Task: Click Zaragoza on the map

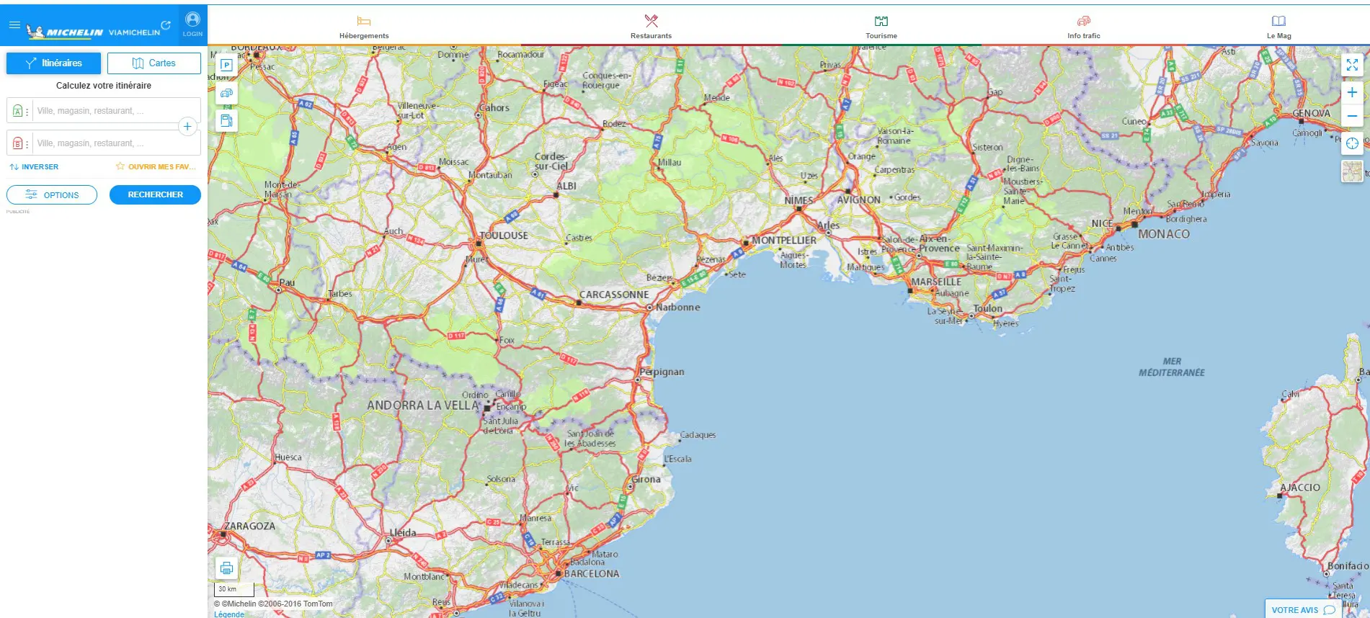Action: pos(249,526)
